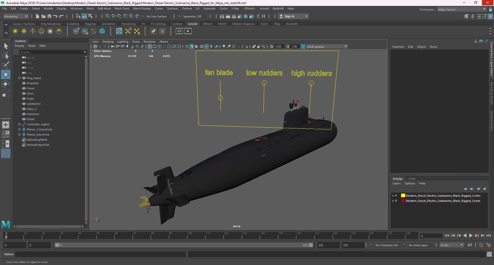Start Arnold render play icon
This screenshot has width=494, height=265.
point(188,31)
